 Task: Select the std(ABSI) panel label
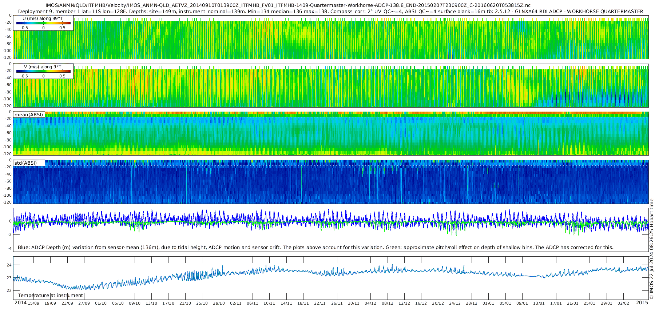click(29, 163)
